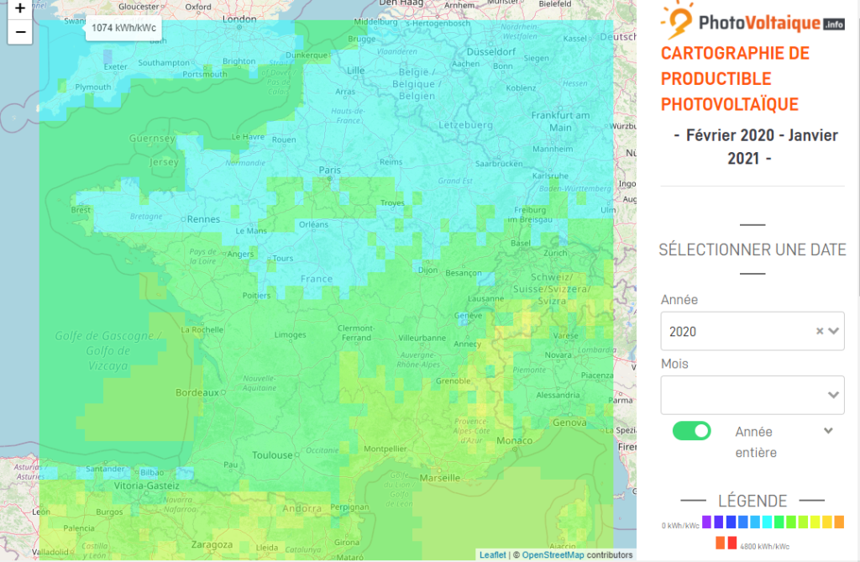This screenshot has width=860, height=562.
Task: Click on Paris on the map
Action: [x=329, y=171]
